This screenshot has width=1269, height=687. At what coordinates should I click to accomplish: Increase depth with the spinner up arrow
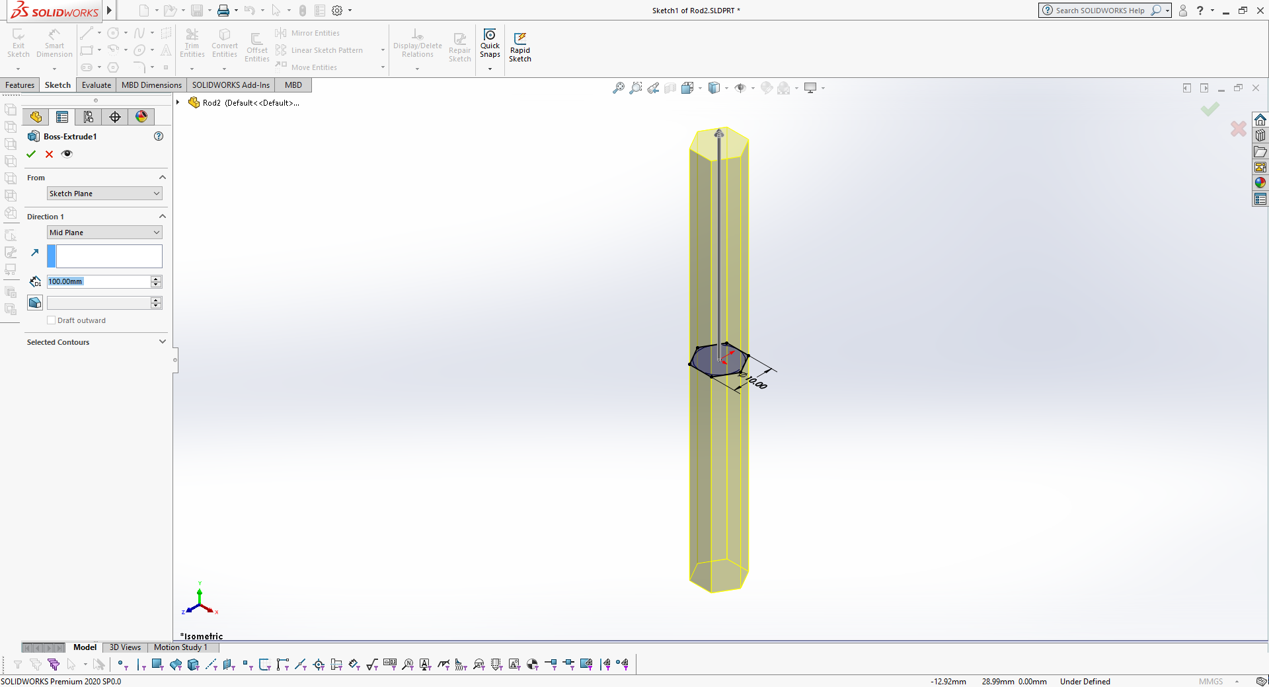(x=156, y=279)
